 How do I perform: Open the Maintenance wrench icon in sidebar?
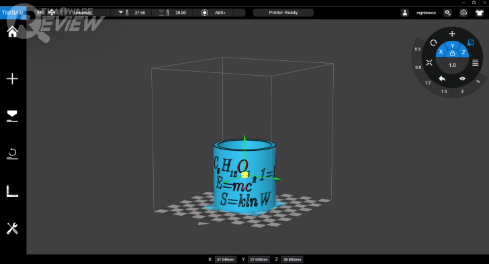click(x=13, y=228)
